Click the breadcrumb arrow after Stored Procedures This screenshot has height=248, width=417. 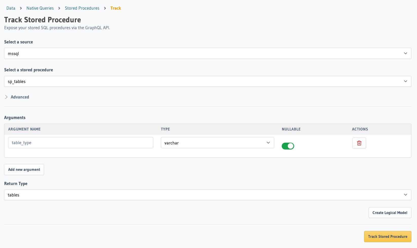pos(105,8)
